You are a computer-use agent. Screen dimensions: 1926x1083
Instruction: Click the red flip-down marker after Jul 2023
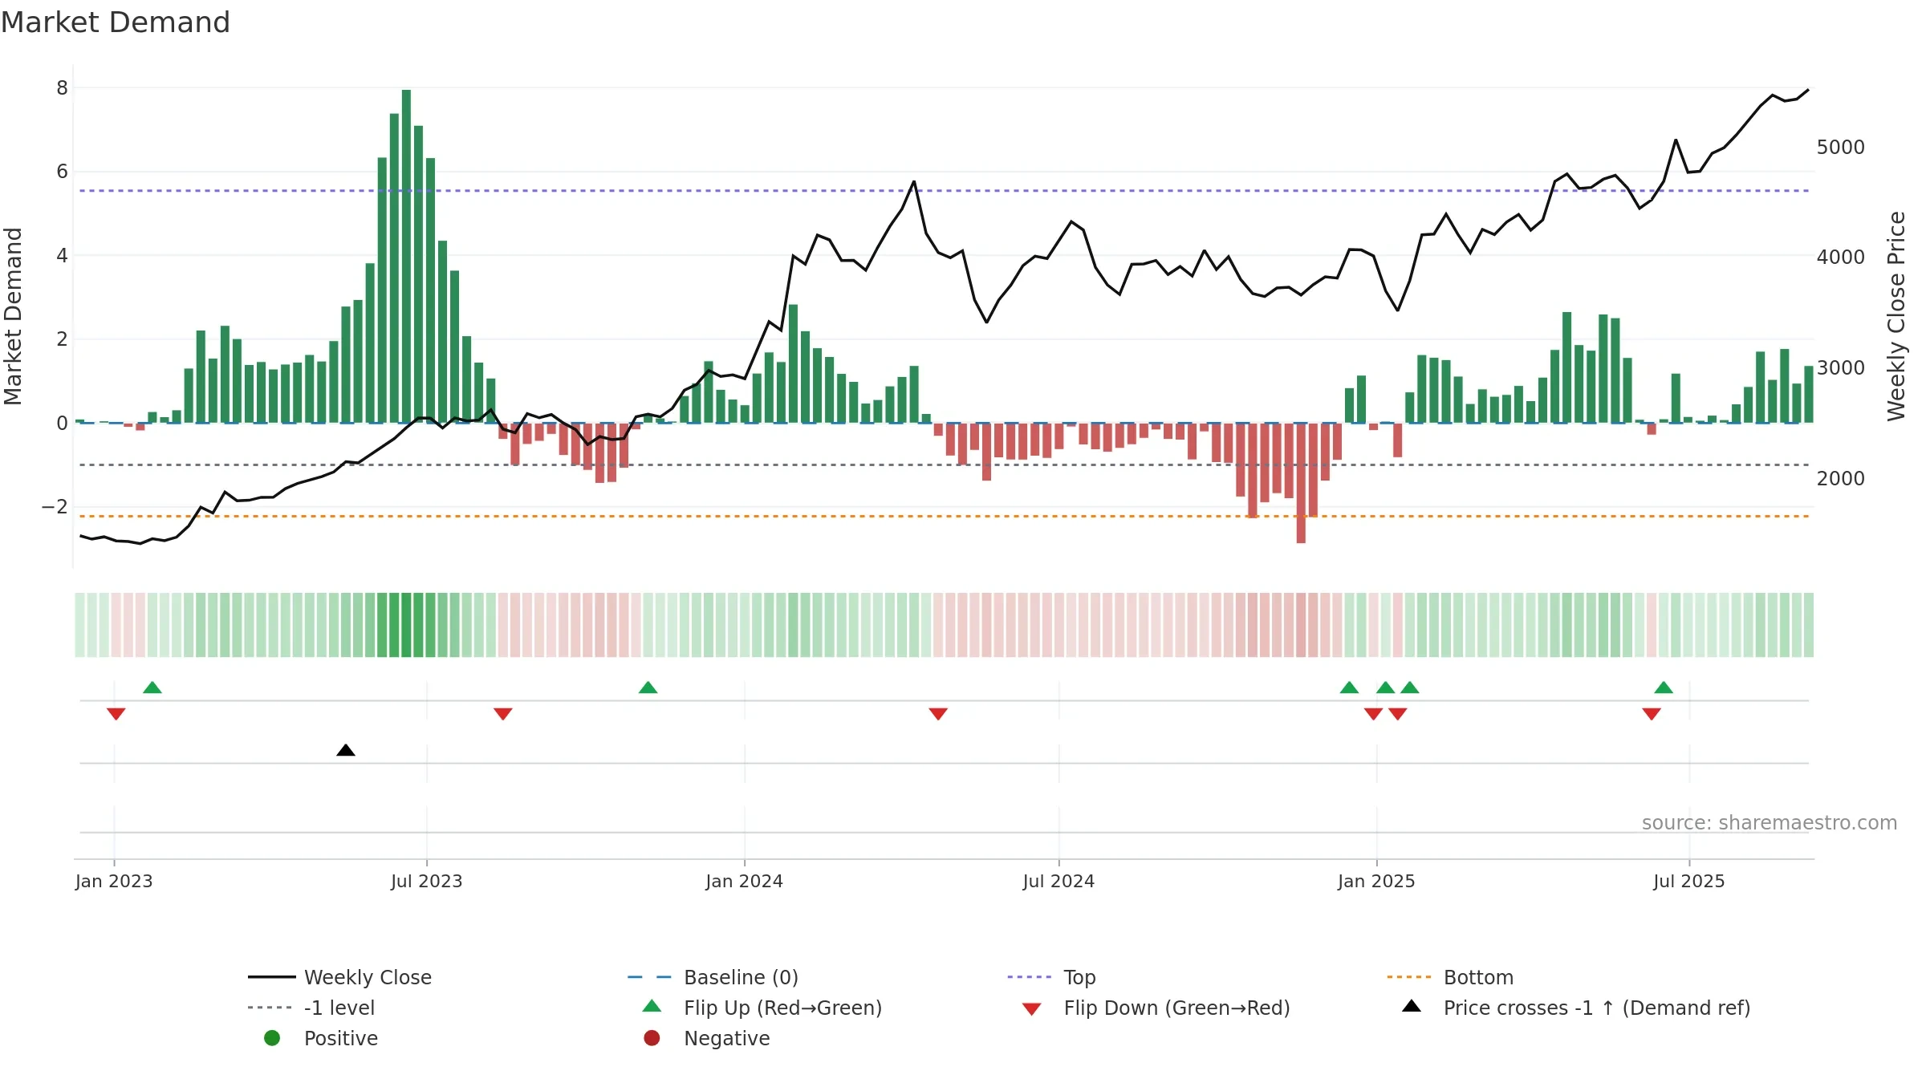pyautogui.click(x=503, y=714)
